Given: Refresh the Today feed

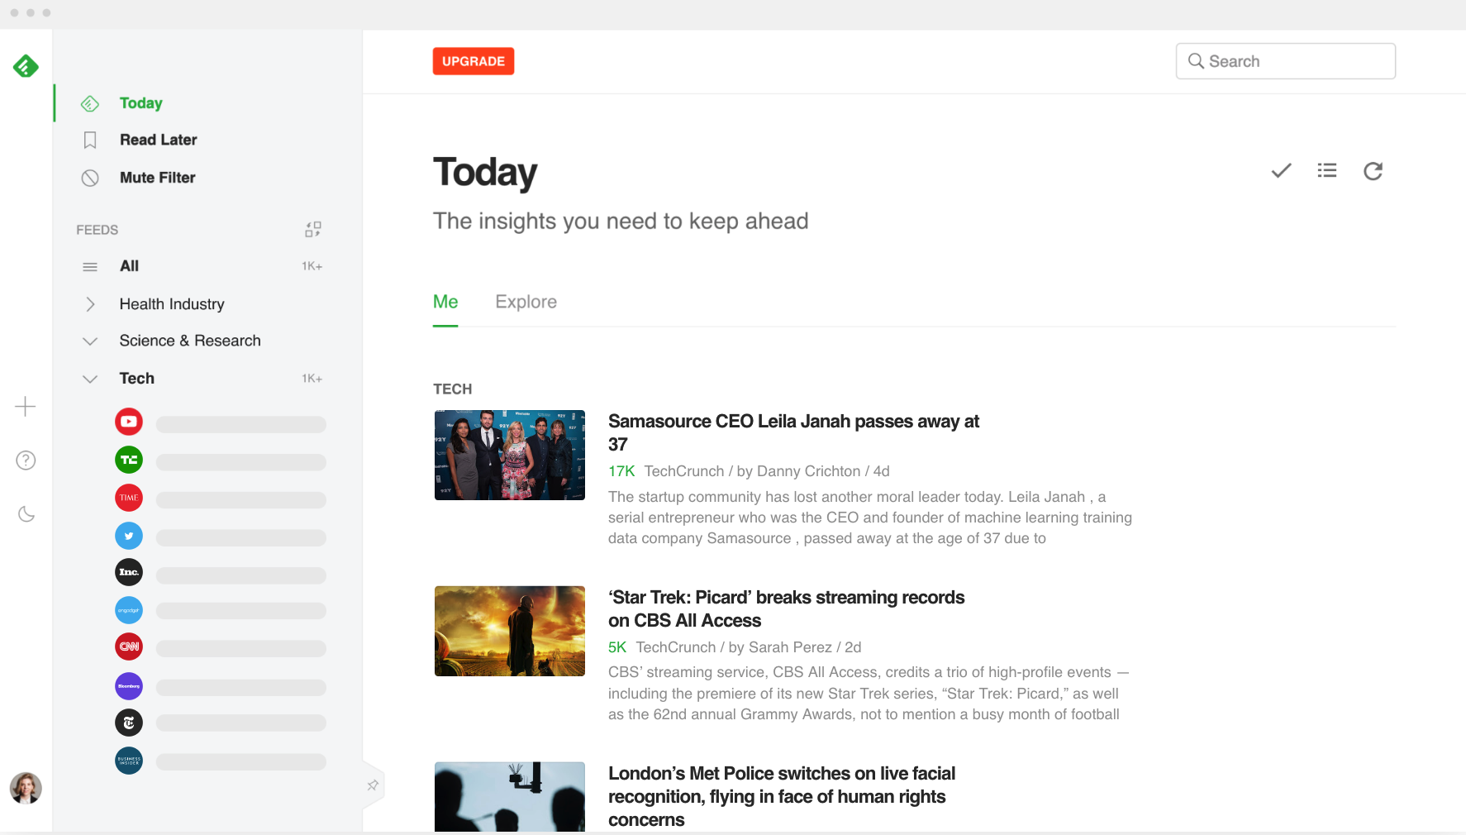Looking at the screenshot, I should [x=1373, y=171].
